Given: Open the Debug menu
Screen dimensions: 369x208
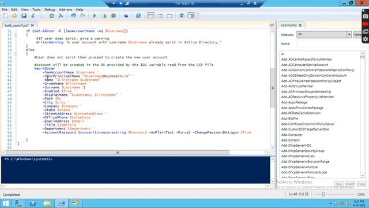Looking at the screenshot, I should tap(50, 9).
